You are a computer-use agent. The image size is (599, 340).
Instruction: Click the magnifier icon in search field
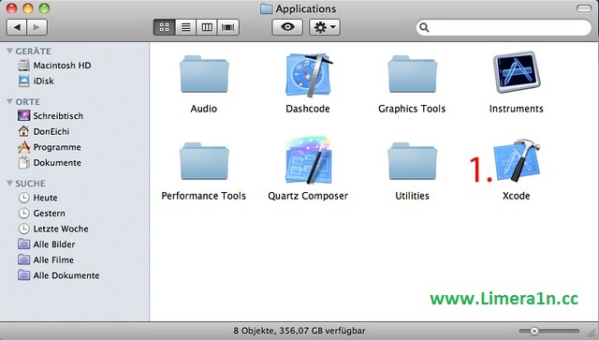(424, 27)
